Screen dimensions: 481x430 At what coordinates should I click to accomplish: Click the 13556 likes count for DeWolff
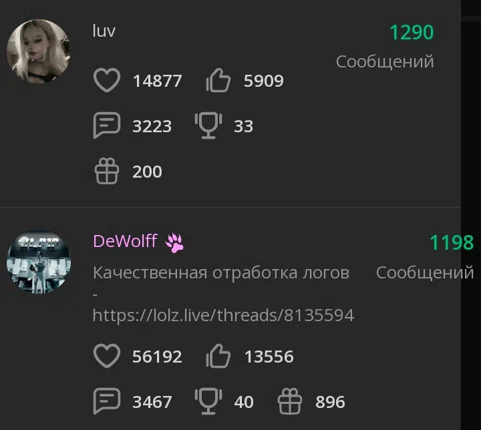(269, 357)
